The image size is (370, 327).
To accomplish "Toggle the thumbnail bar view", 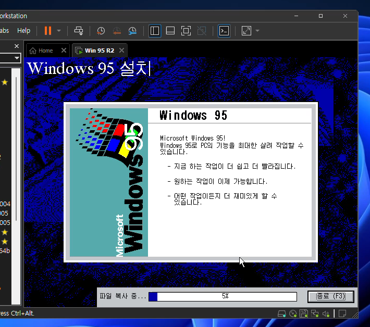I will click(170, 31).
